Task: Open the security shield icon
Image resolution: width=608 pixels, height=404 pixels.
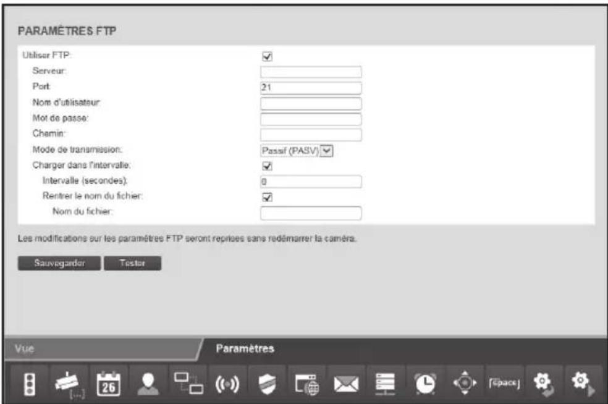Action: [267, 384]
